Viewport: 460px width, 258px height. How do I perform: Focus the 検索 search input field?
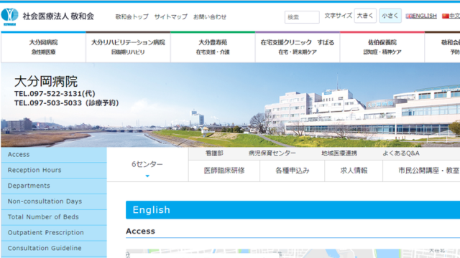[x=302, y=17]
